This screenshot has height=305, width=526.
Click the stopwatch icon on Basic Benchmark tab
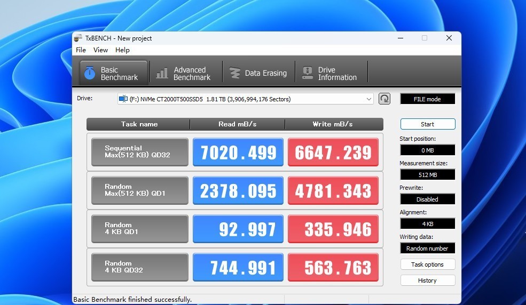pyautogui.click(x=90, y=73)
